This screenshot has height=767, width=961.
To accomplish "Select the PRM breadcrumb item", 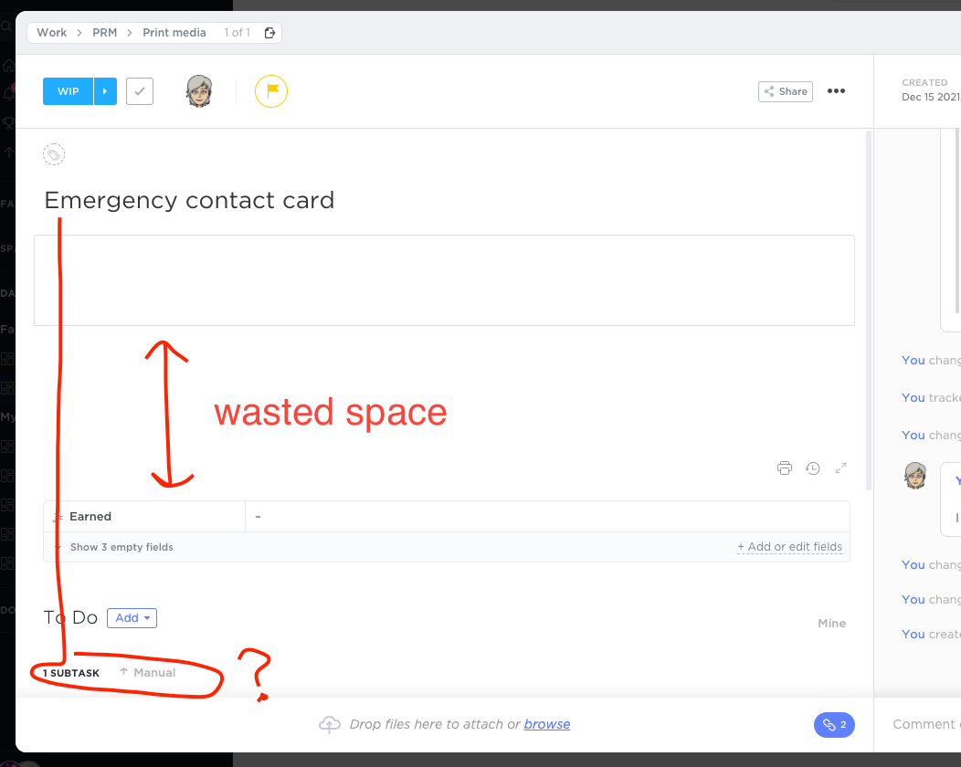I will 104,33.
